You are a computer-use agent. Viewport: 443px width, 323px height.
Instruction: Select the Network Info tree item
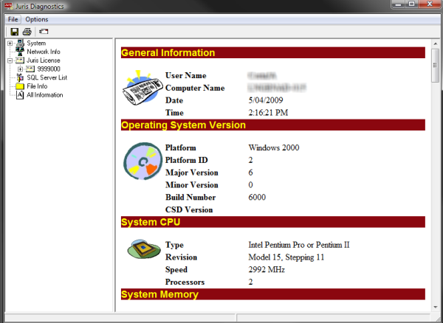tap(44, 52)
